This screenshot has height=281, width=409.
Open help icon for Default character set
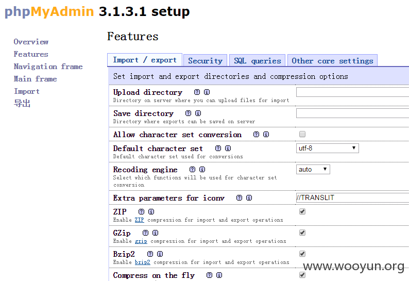218,148
